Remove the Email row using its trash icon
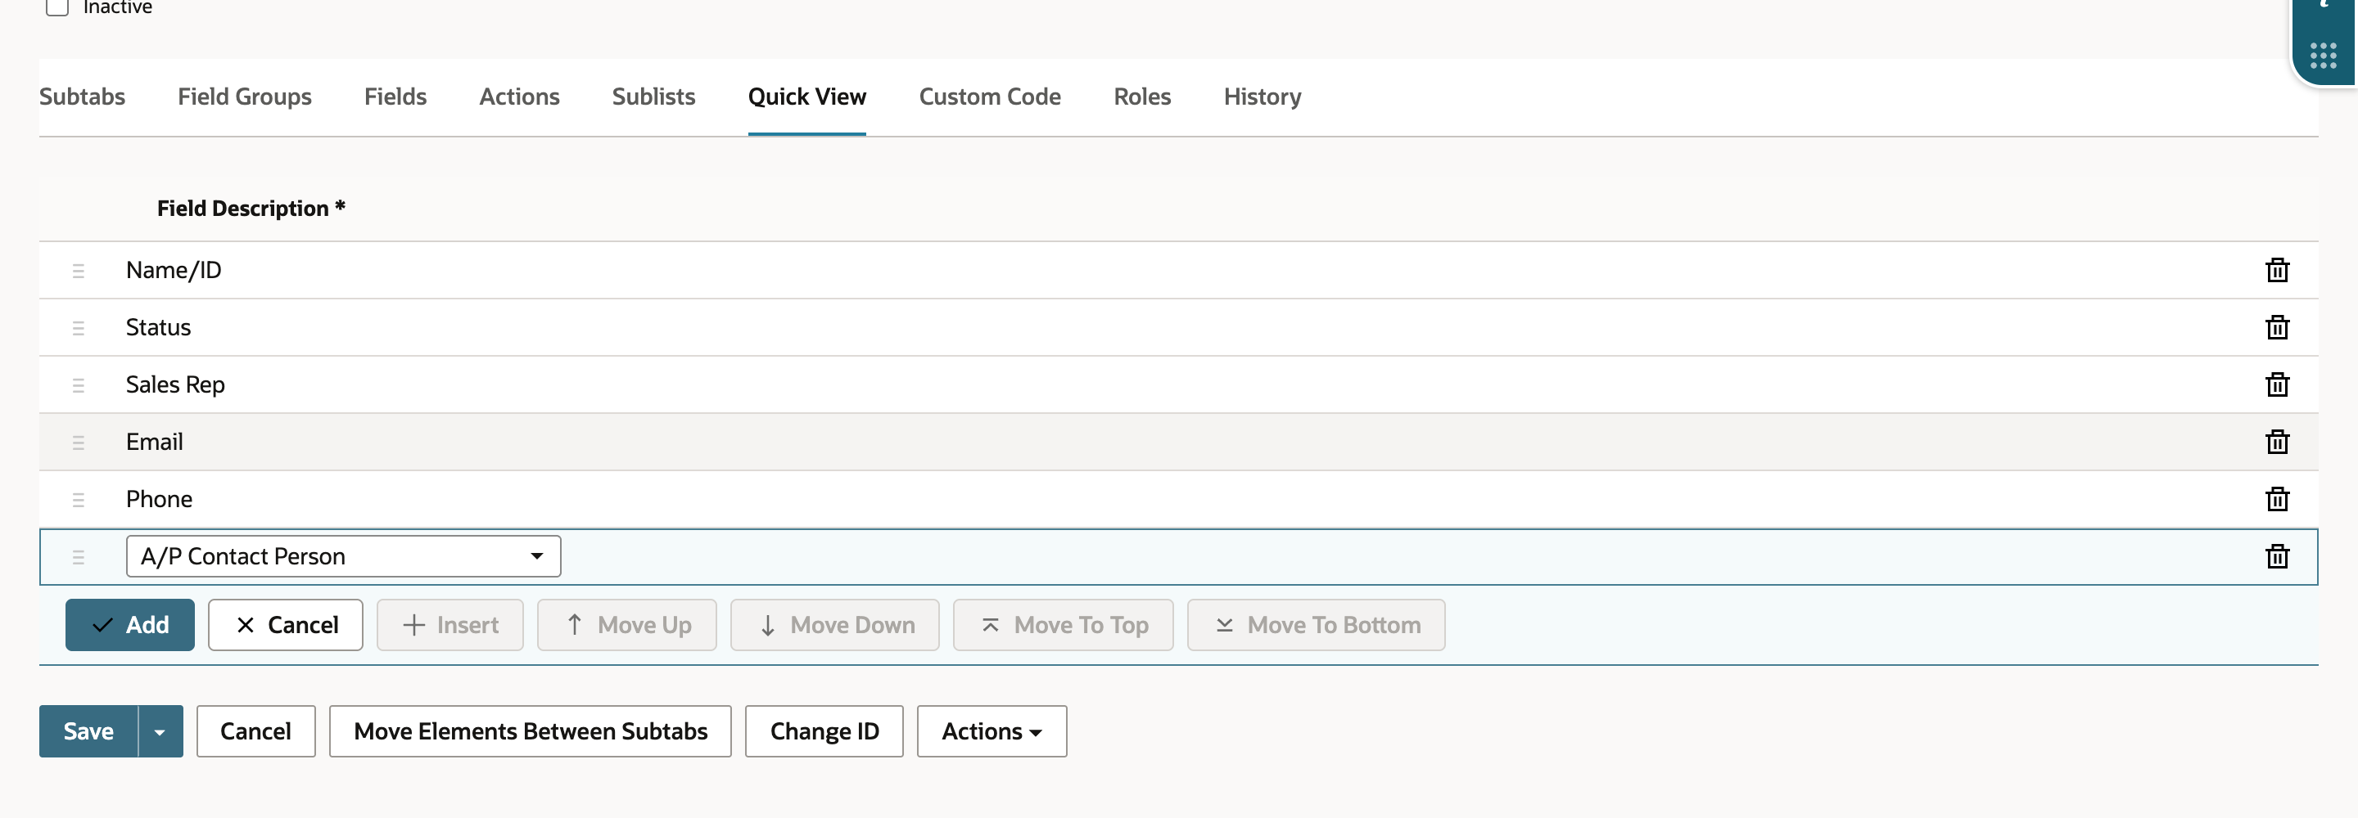Image resolution: width=2358 pixels, height=818 pixels. [x=2276, y=442]
